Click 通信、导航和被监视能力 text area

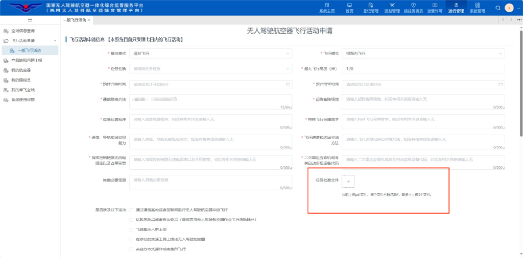(x=211, y=142)
